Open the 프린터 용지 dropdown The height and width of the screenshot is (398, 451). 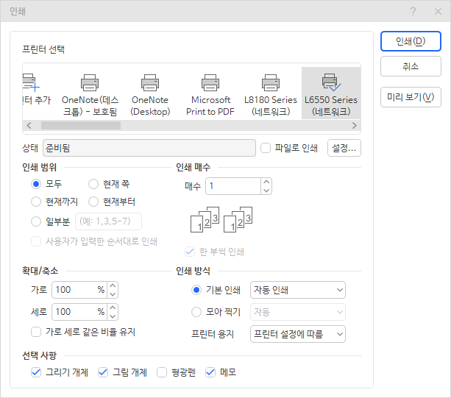[x=298, y=334]
